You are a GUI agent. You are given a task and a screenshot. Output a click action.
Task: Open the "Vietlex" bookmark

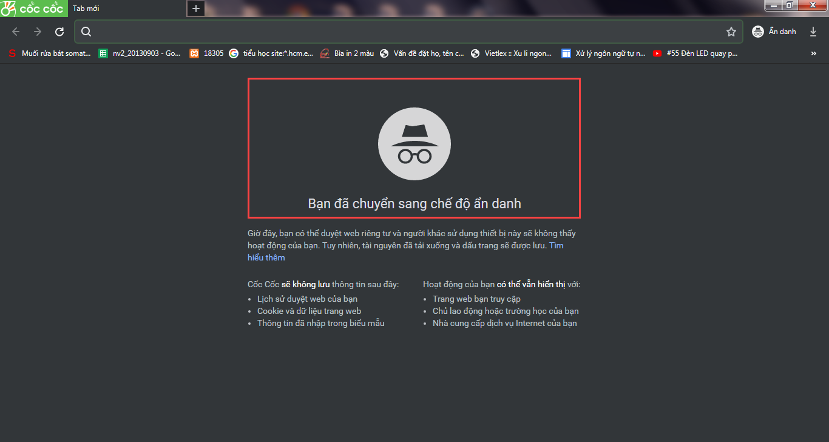coord(512,53)
